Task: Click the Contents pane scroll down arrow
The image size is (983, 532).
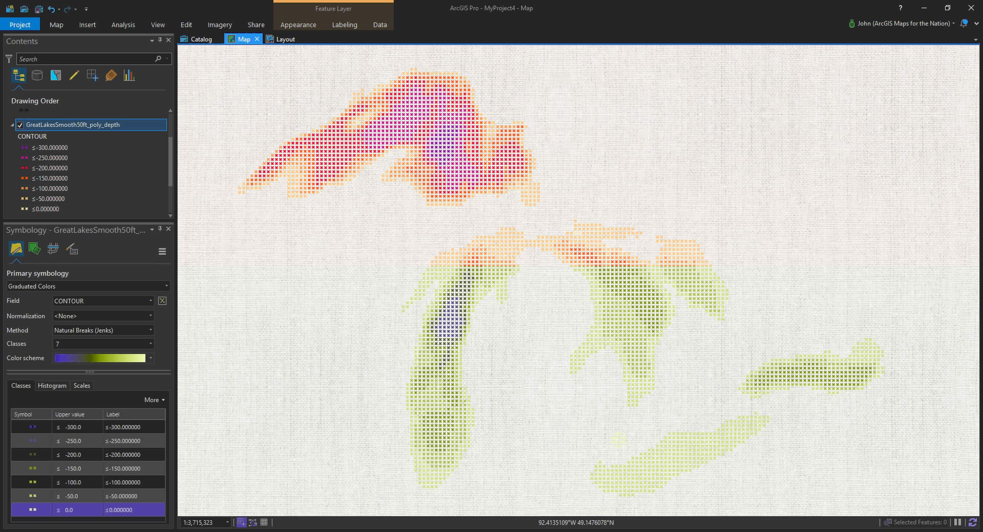Action: click(170, 215)
